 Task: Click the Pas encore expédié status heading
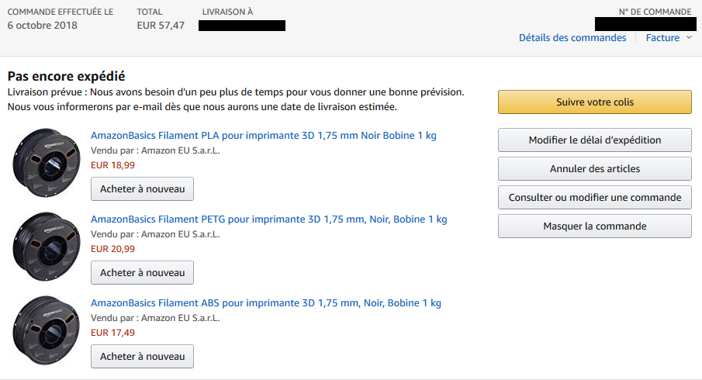coord(67,77)
